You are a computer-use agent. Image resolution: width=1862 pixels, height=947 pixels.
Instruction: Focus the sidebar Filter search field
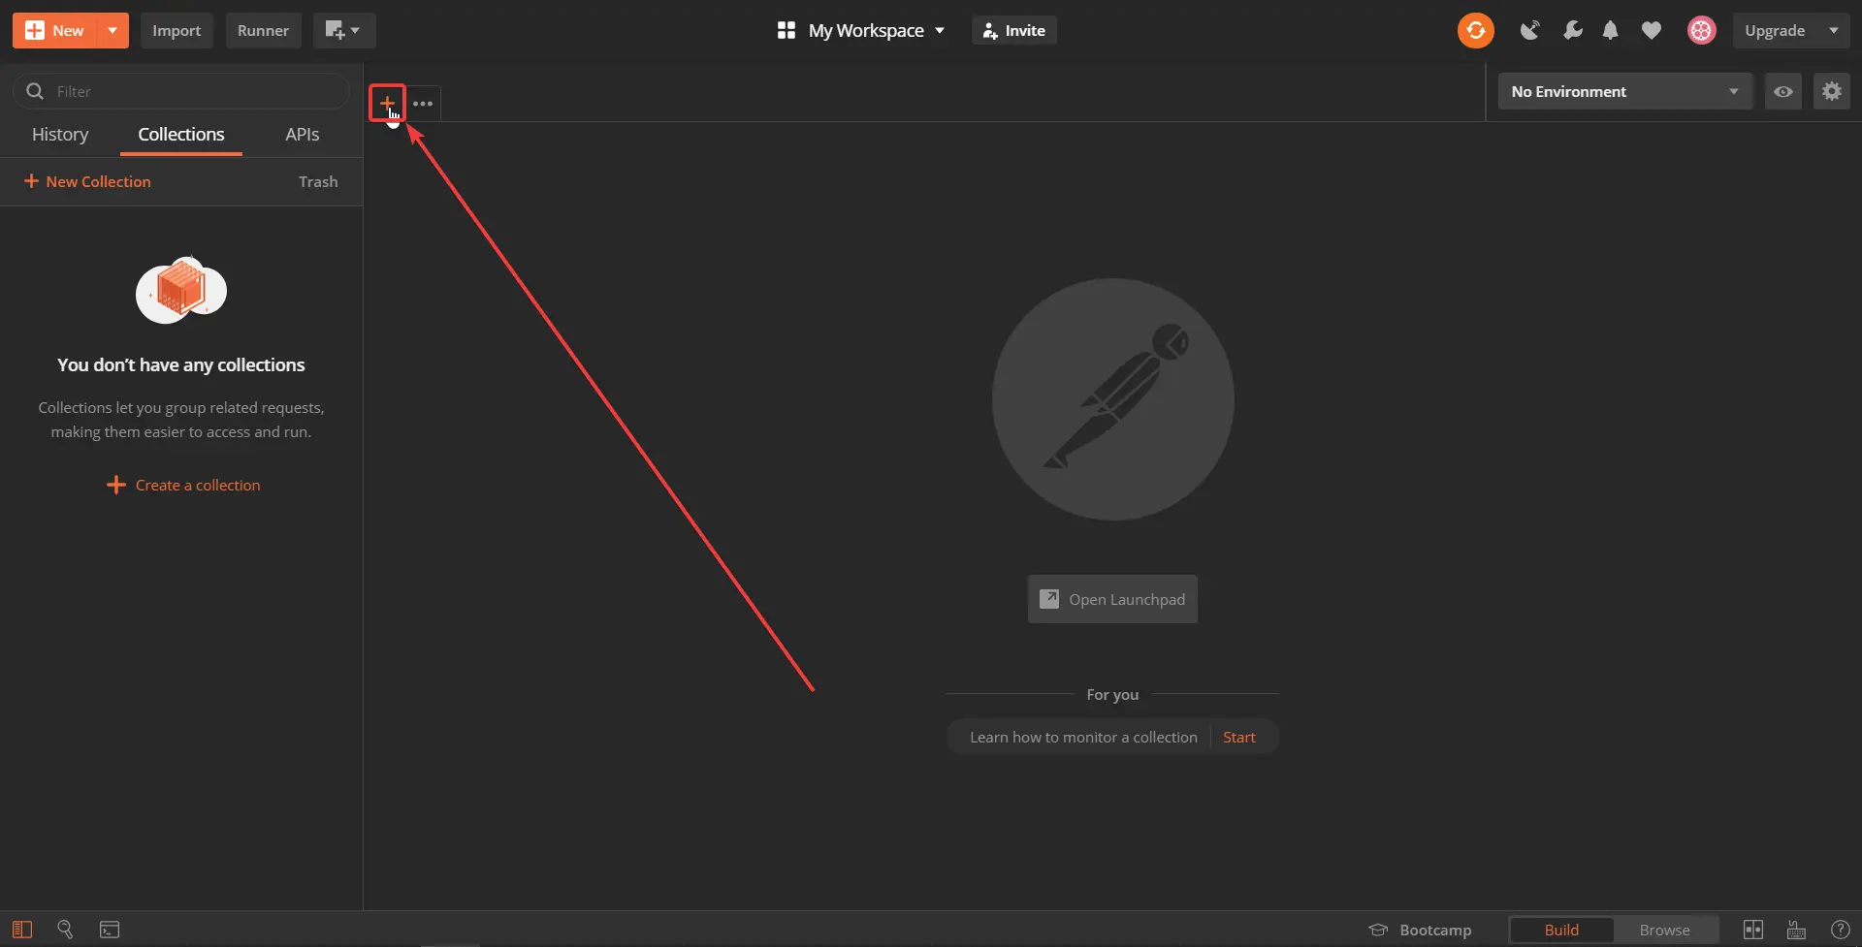[181, 91]
